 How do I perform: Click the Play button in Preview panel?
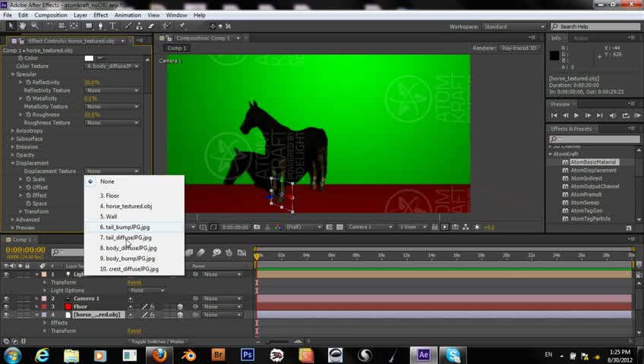576,115
